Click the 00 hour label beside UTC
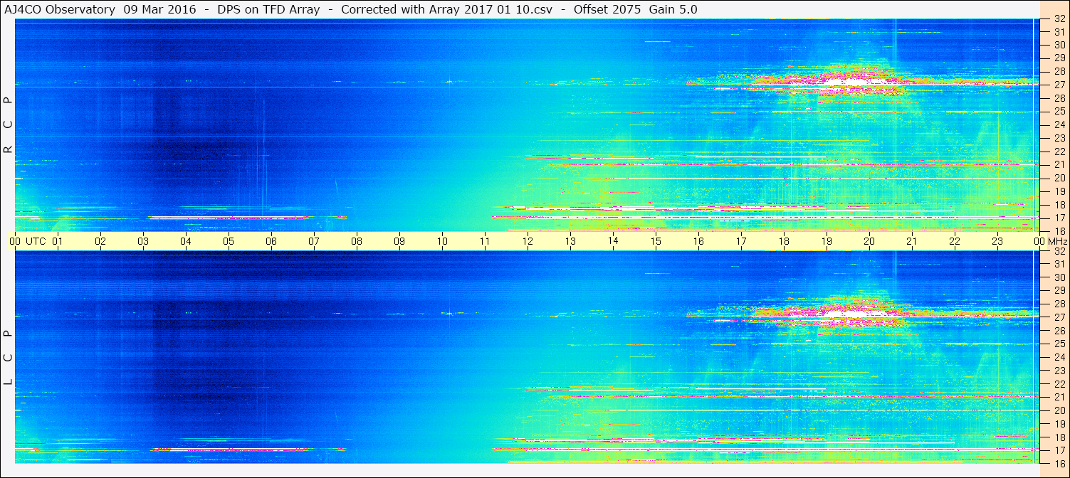Viewport: 1070px width, 478px height. click(15, 241)
